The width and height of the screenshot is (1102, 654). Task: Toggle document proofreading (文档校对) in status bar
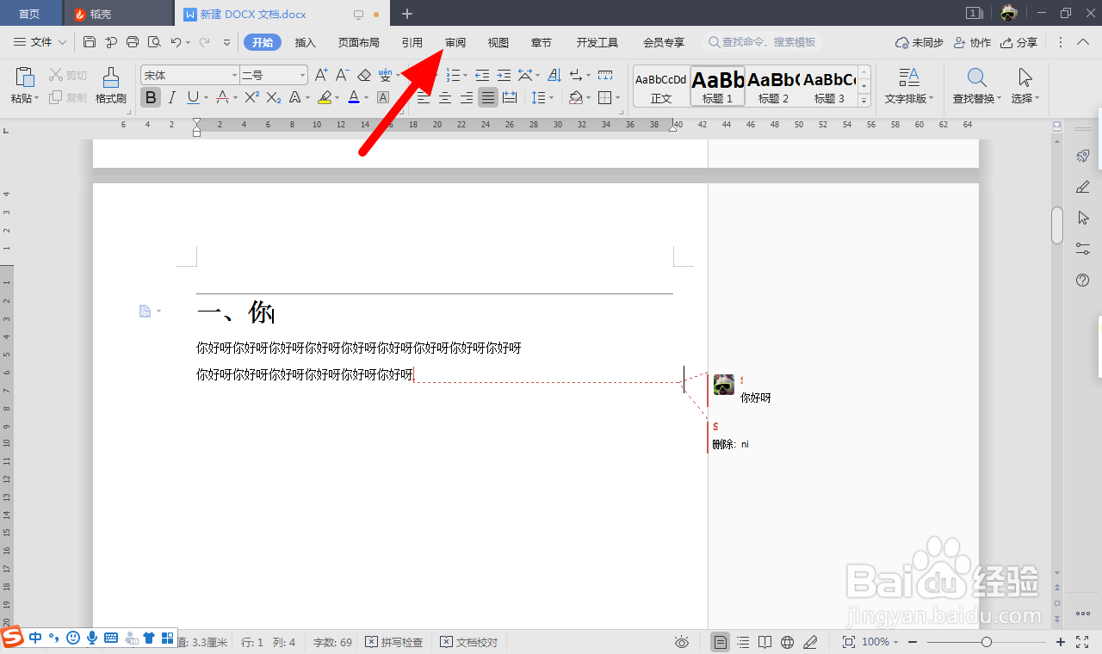469,642
